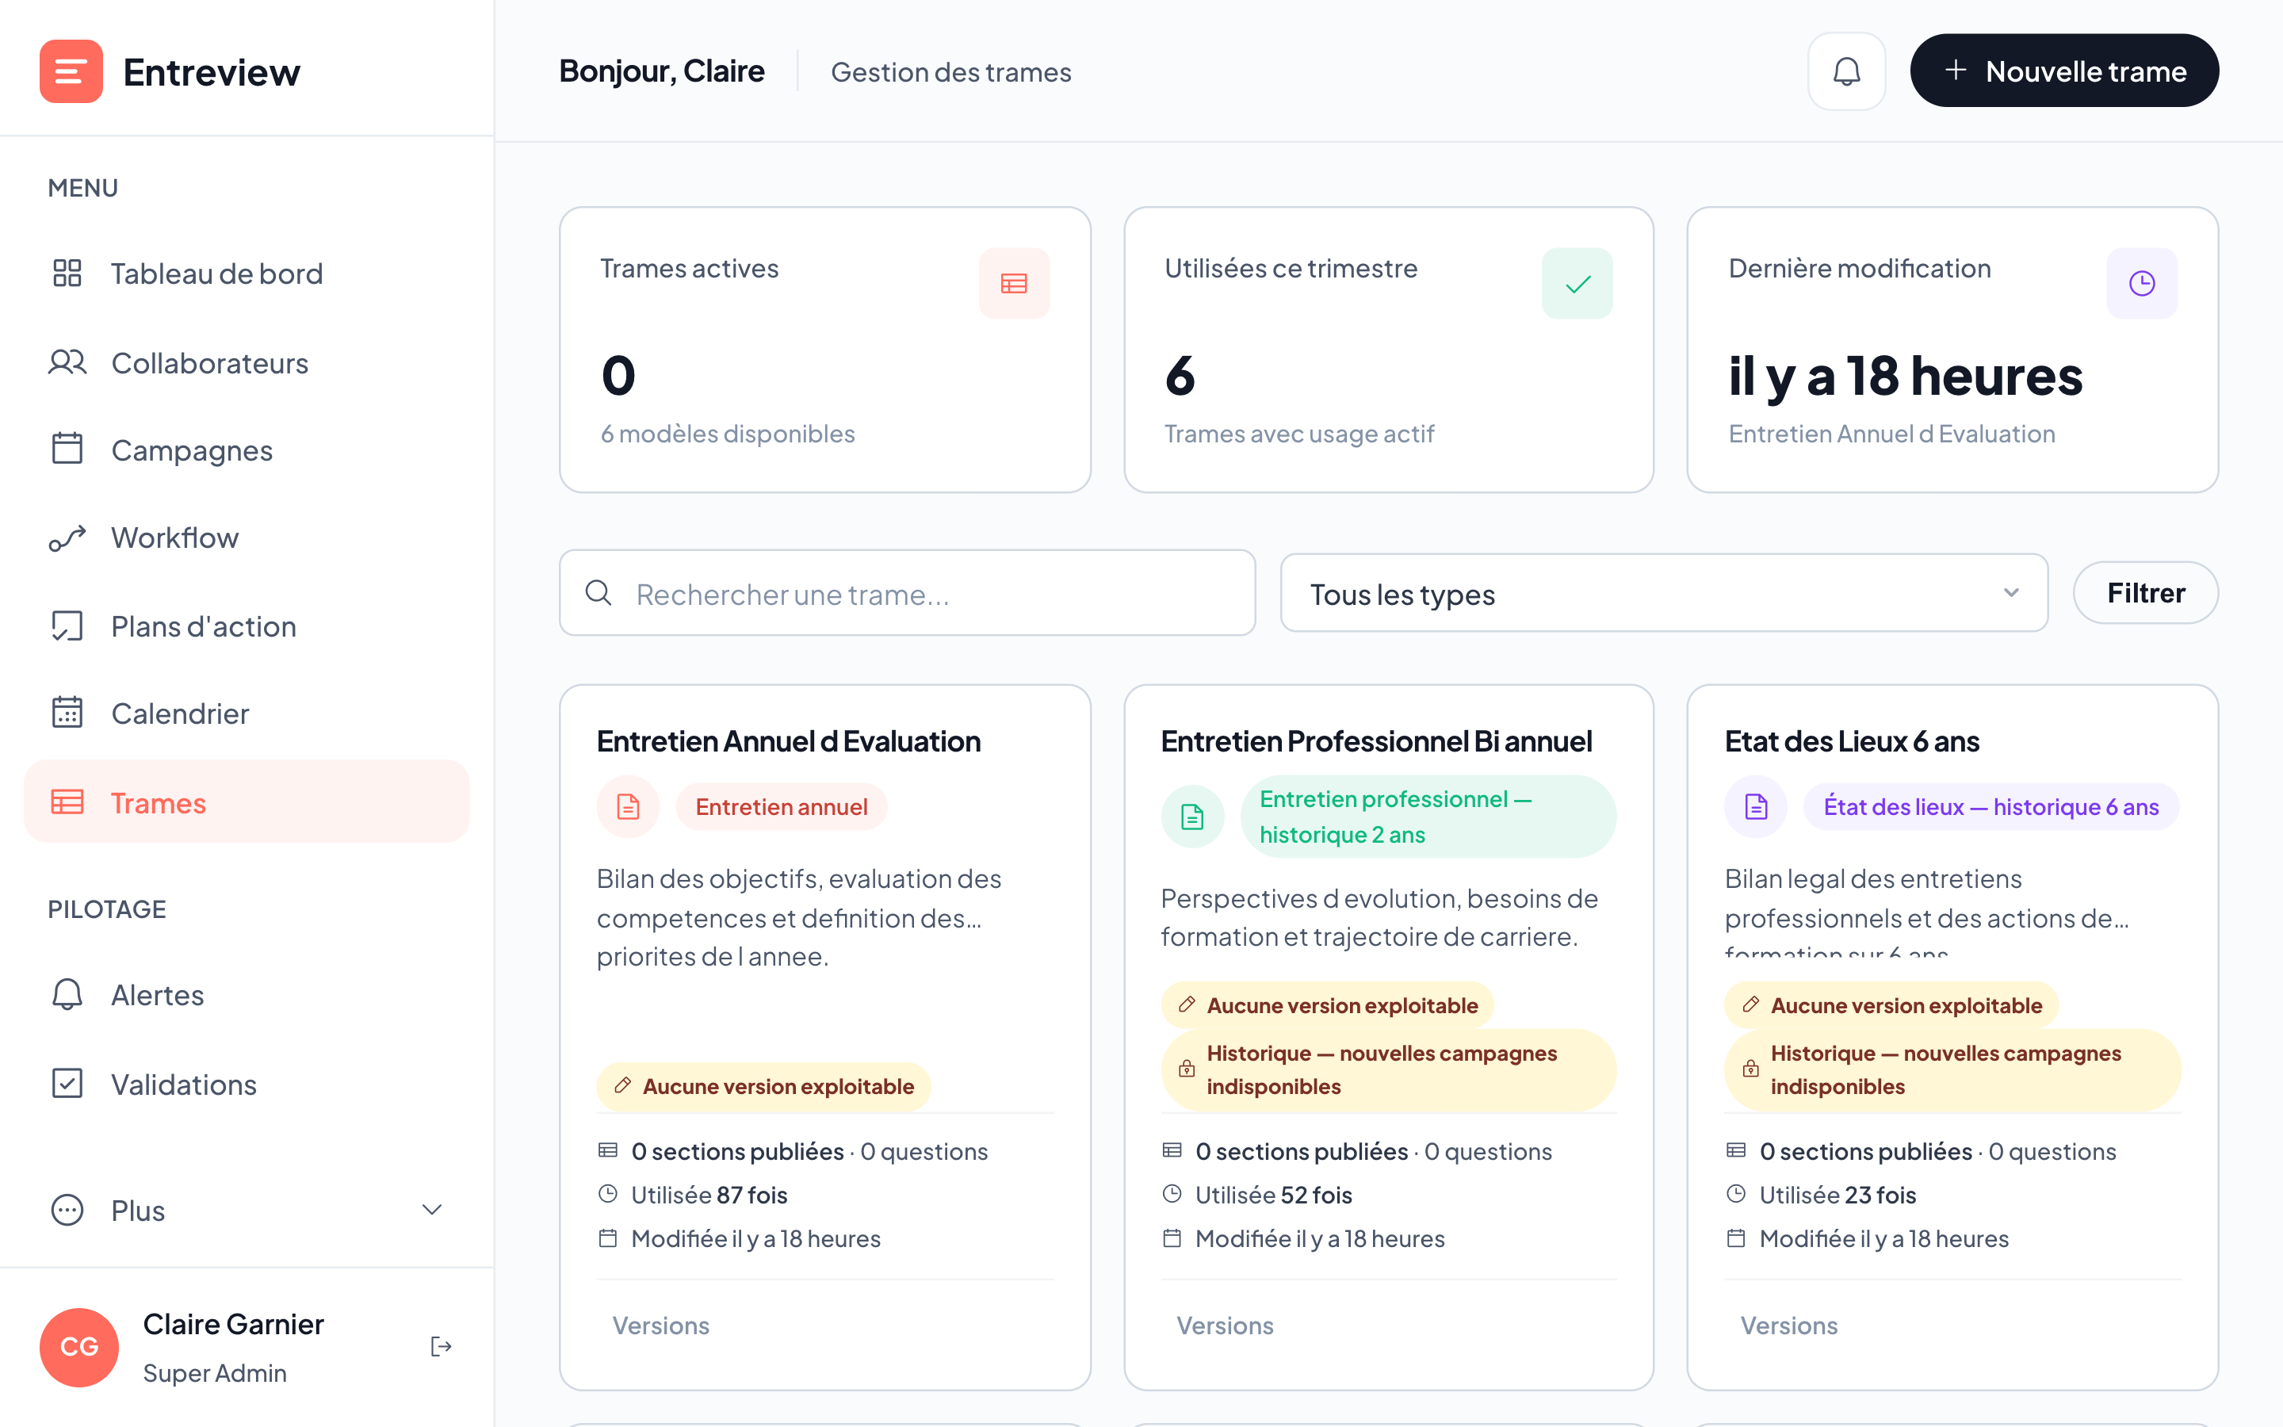Image resolution: width=2283 pixels, height=1427 pixels.
Task: Open the Tous les types dropdown
Action: (x=1664, y=594)
